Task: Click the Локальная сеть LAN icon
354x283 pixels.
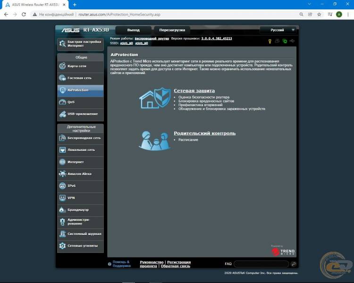Action: [62, 150]
